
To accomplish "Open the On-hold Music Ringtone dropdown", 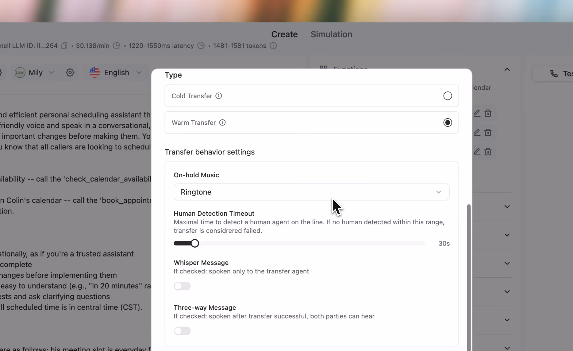I will pos(311,192).
